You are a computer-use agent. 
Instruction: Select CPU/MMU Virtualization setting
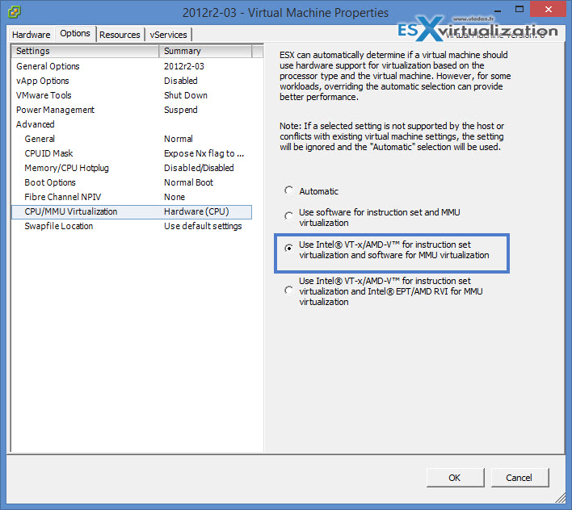pyautogui.click(x=132, y=211)
